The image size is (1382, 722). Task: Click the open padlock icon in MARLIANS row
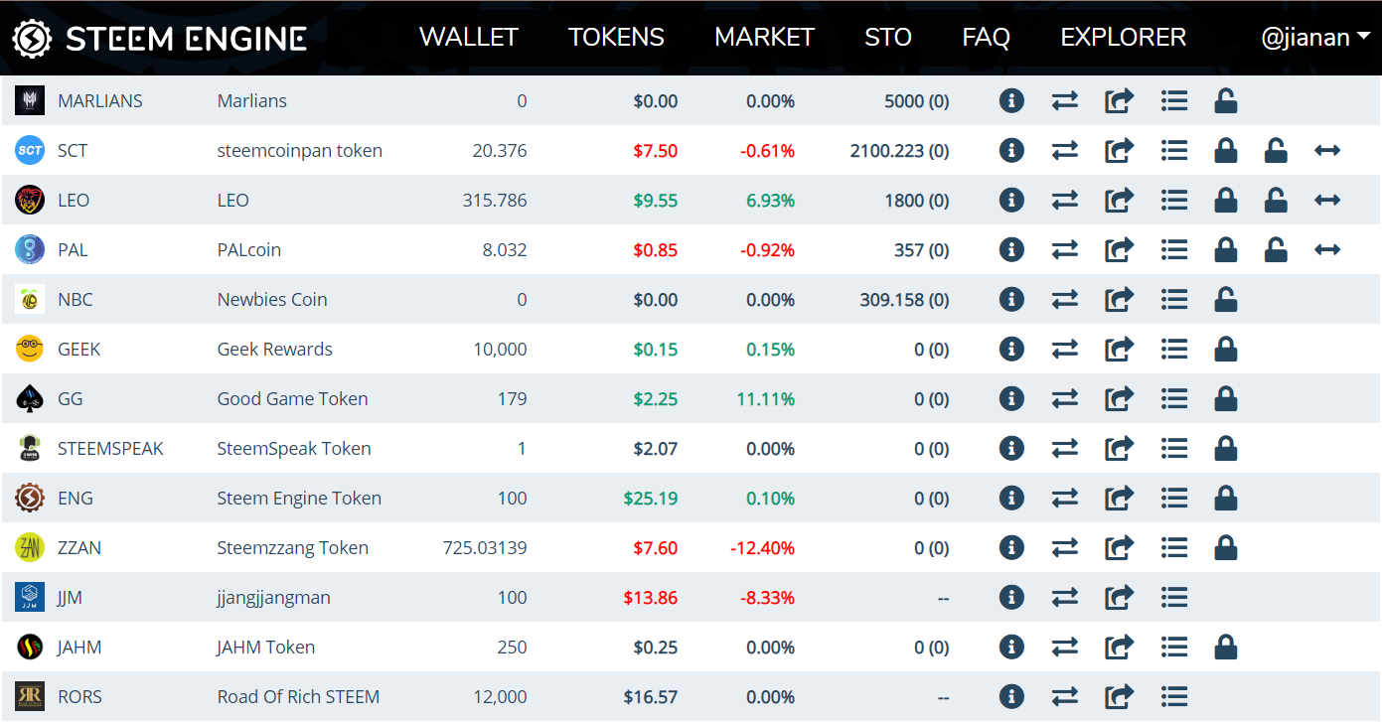coord(1226,100)
